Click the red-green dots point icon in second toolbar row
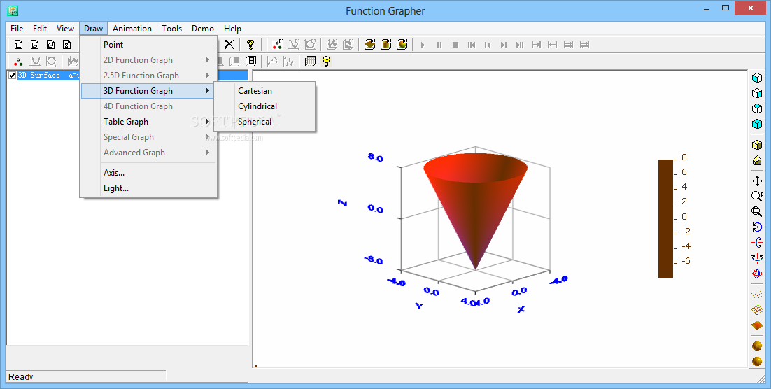 coord(19,62)
